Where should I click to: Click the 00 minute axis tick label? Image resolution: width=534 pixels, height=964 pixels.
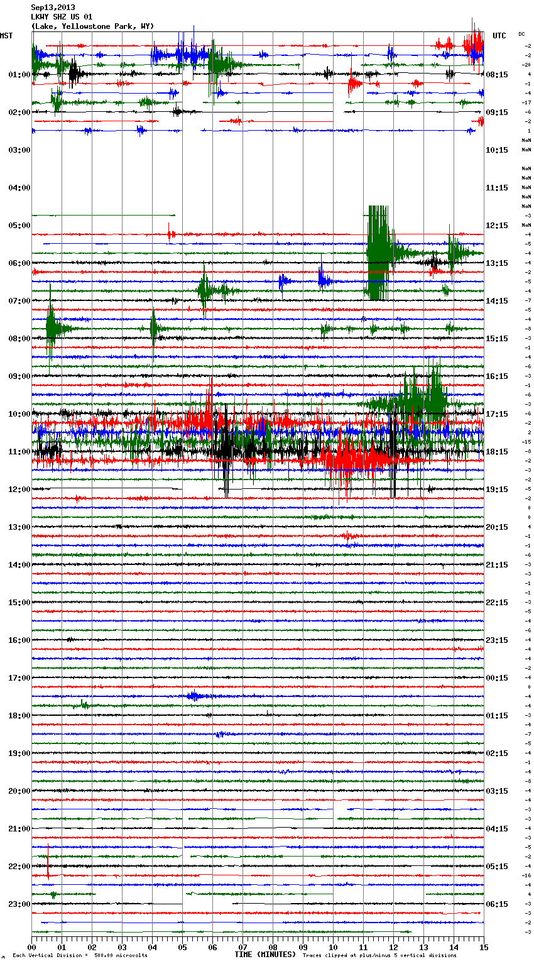tap(31, 947)
